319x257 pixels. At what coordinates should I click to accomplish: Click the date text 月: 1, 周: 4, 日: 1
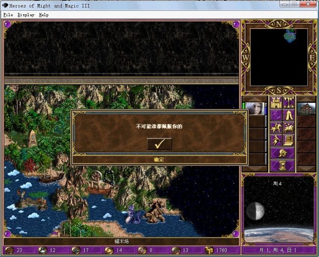click(278, 250)
